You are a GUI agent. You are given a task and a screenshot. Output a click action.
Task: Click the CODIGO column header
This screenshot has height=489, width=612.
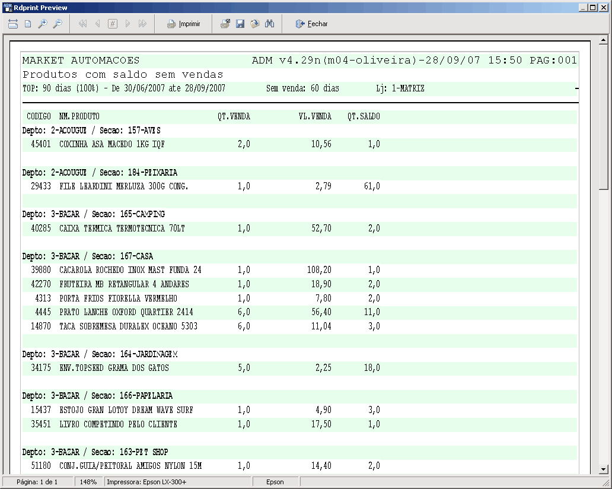click(39, 116)
